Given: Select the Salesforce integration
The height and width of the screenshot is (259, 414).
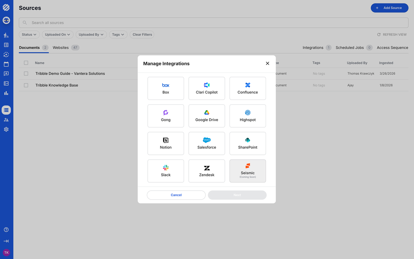Looking at the screenshot, I should (207, 143).
